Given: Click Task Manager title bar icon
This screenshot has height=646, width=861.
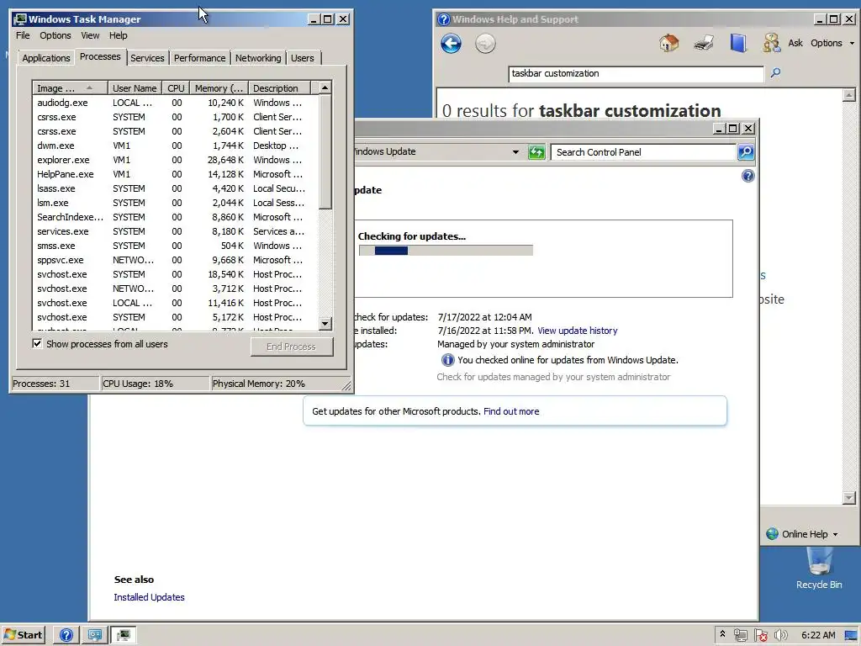Looking at the screenshot, I should pos(20,19).
